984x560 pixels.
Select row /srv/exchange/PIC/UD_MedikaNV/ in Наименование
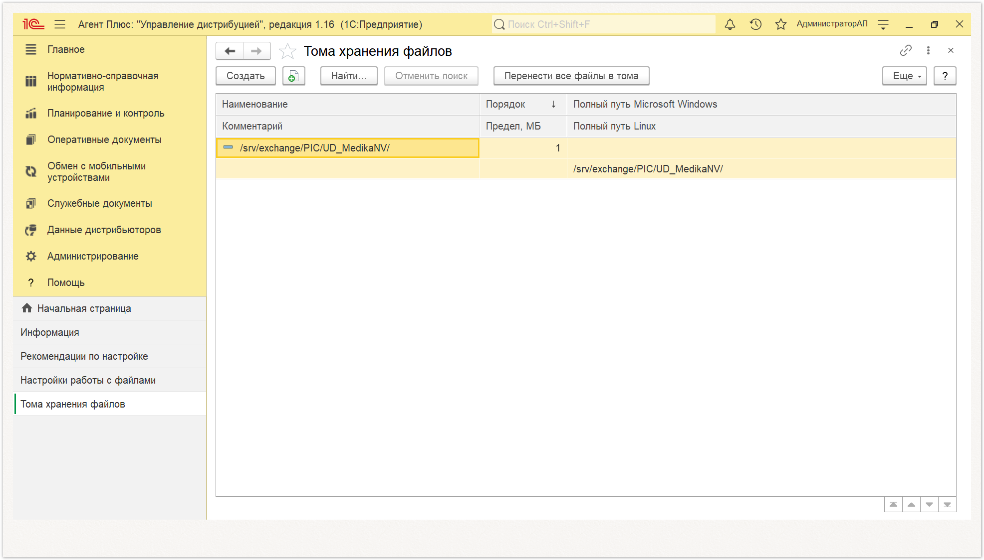348,148
